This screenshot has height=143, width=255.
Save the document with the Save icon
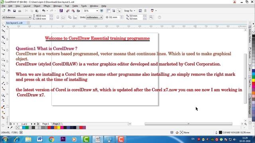[x=14, y=11]
